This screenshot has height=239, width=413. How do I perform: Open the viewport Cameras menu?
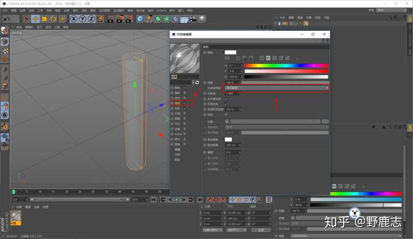point(29,27)
